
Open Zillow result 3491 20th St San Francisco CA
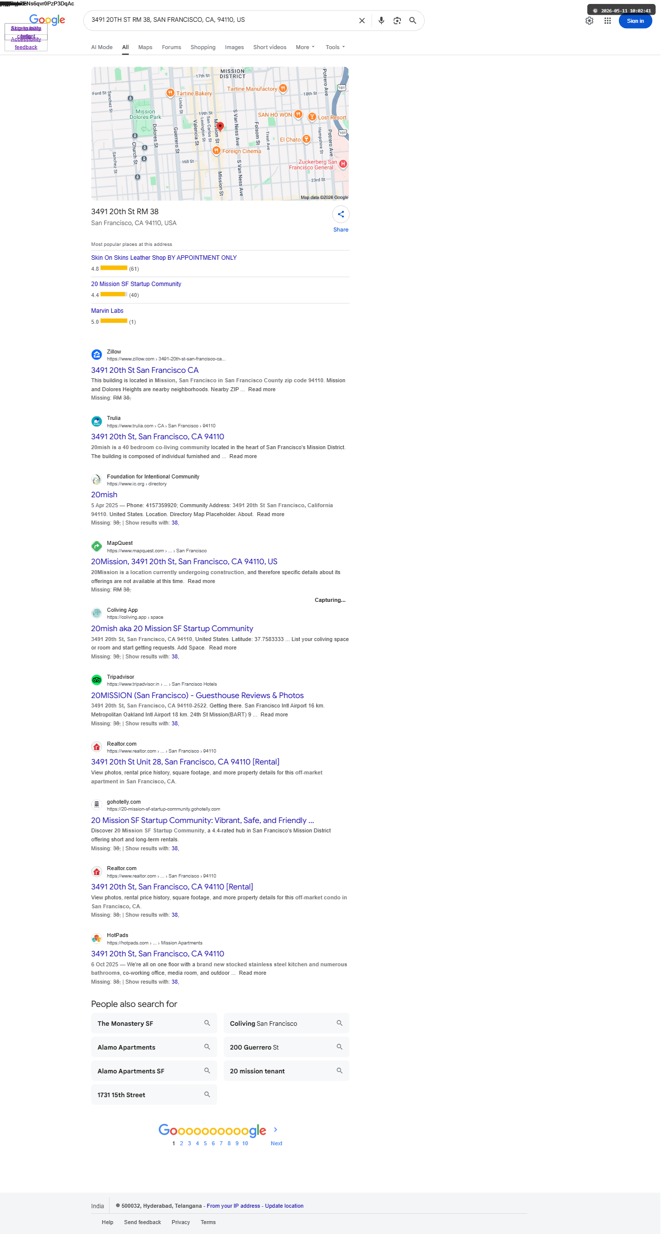145,370
